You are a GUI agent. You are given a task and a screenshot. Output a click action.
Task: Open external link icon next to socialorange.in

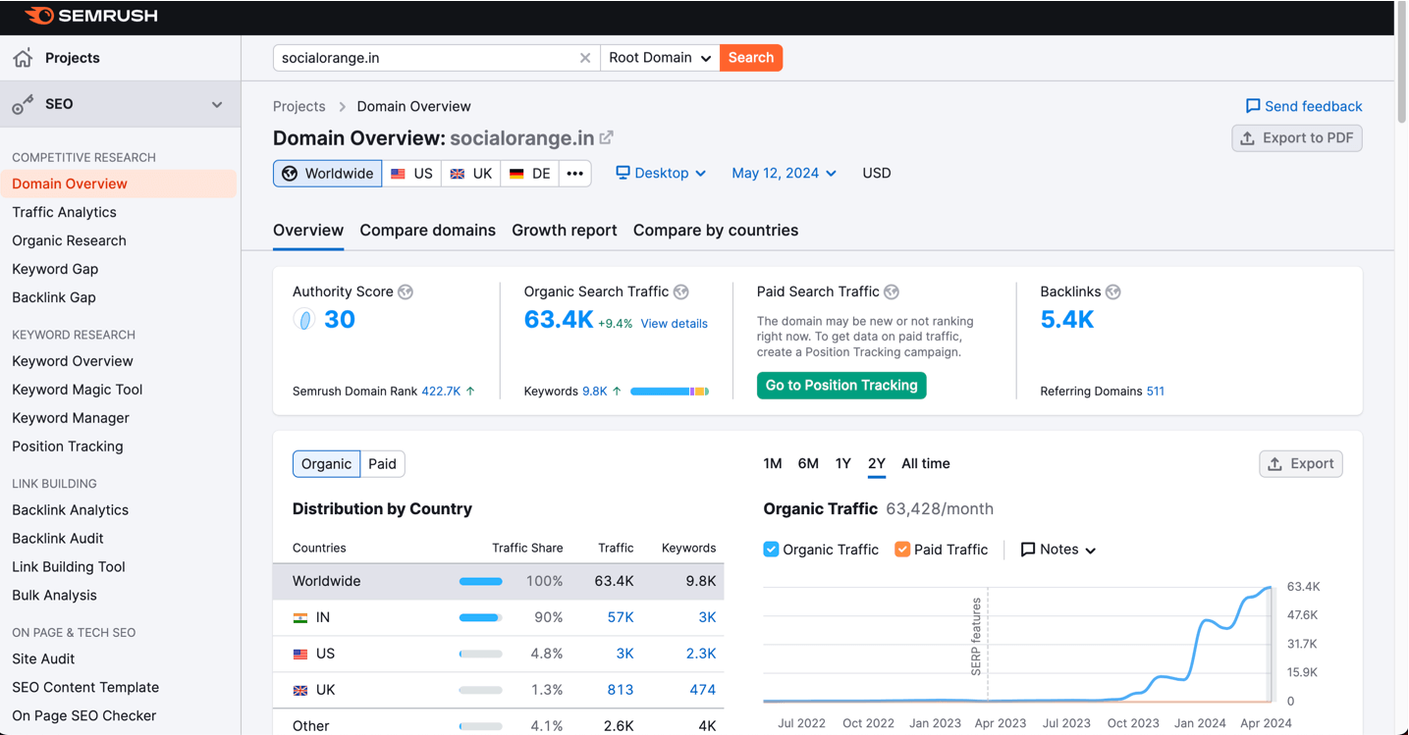(607, 137)
